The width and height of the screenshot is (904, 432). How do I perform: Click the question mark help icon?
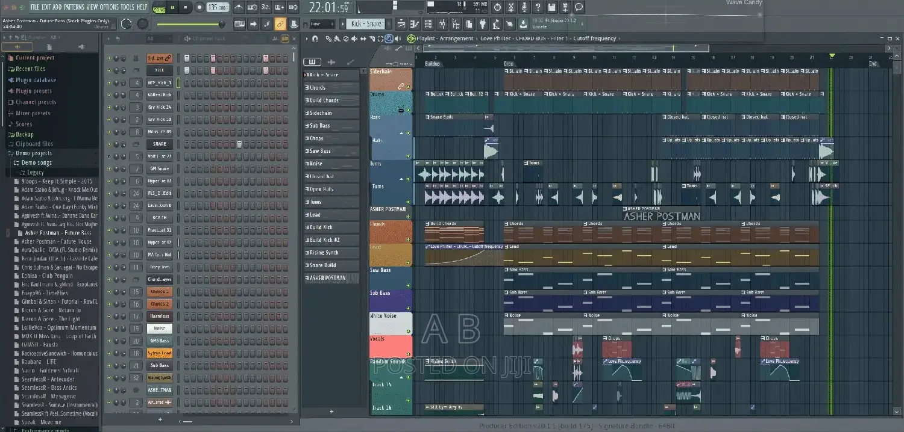[538, 7]
